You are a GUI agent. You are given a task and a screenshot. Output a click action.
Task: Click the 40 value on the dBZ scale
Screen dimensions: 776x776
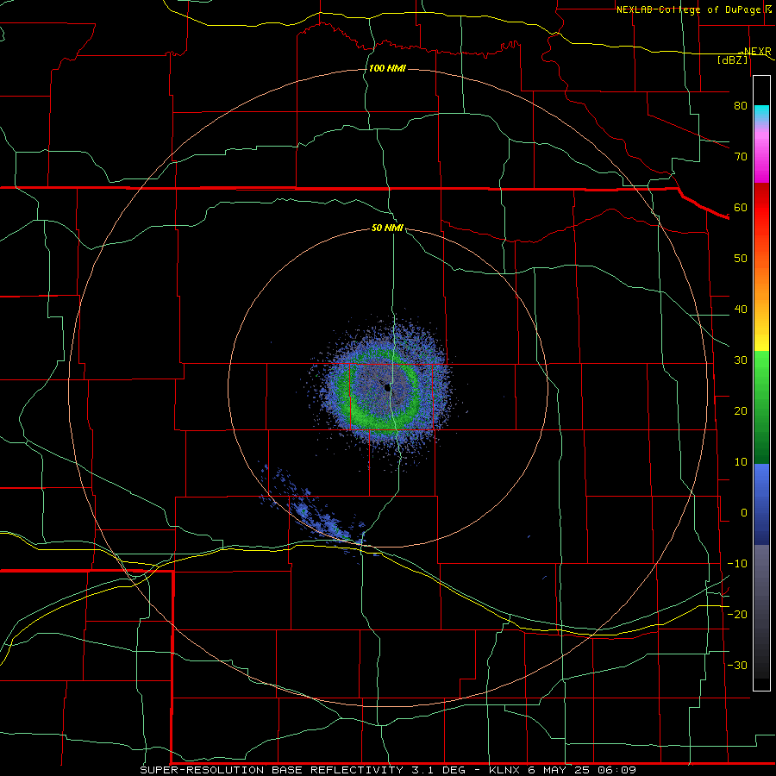point(741,310)
